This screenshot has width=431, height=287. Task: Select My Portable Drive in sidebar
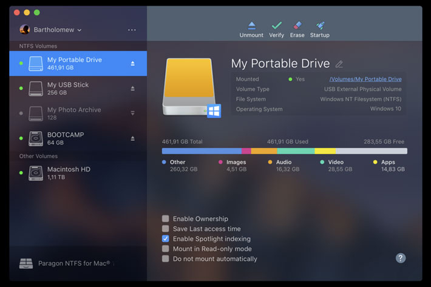click(x=78, y=64)
